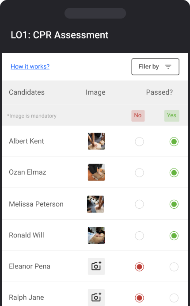
Task: Click the Candidates column header
Action: (27, 92)
